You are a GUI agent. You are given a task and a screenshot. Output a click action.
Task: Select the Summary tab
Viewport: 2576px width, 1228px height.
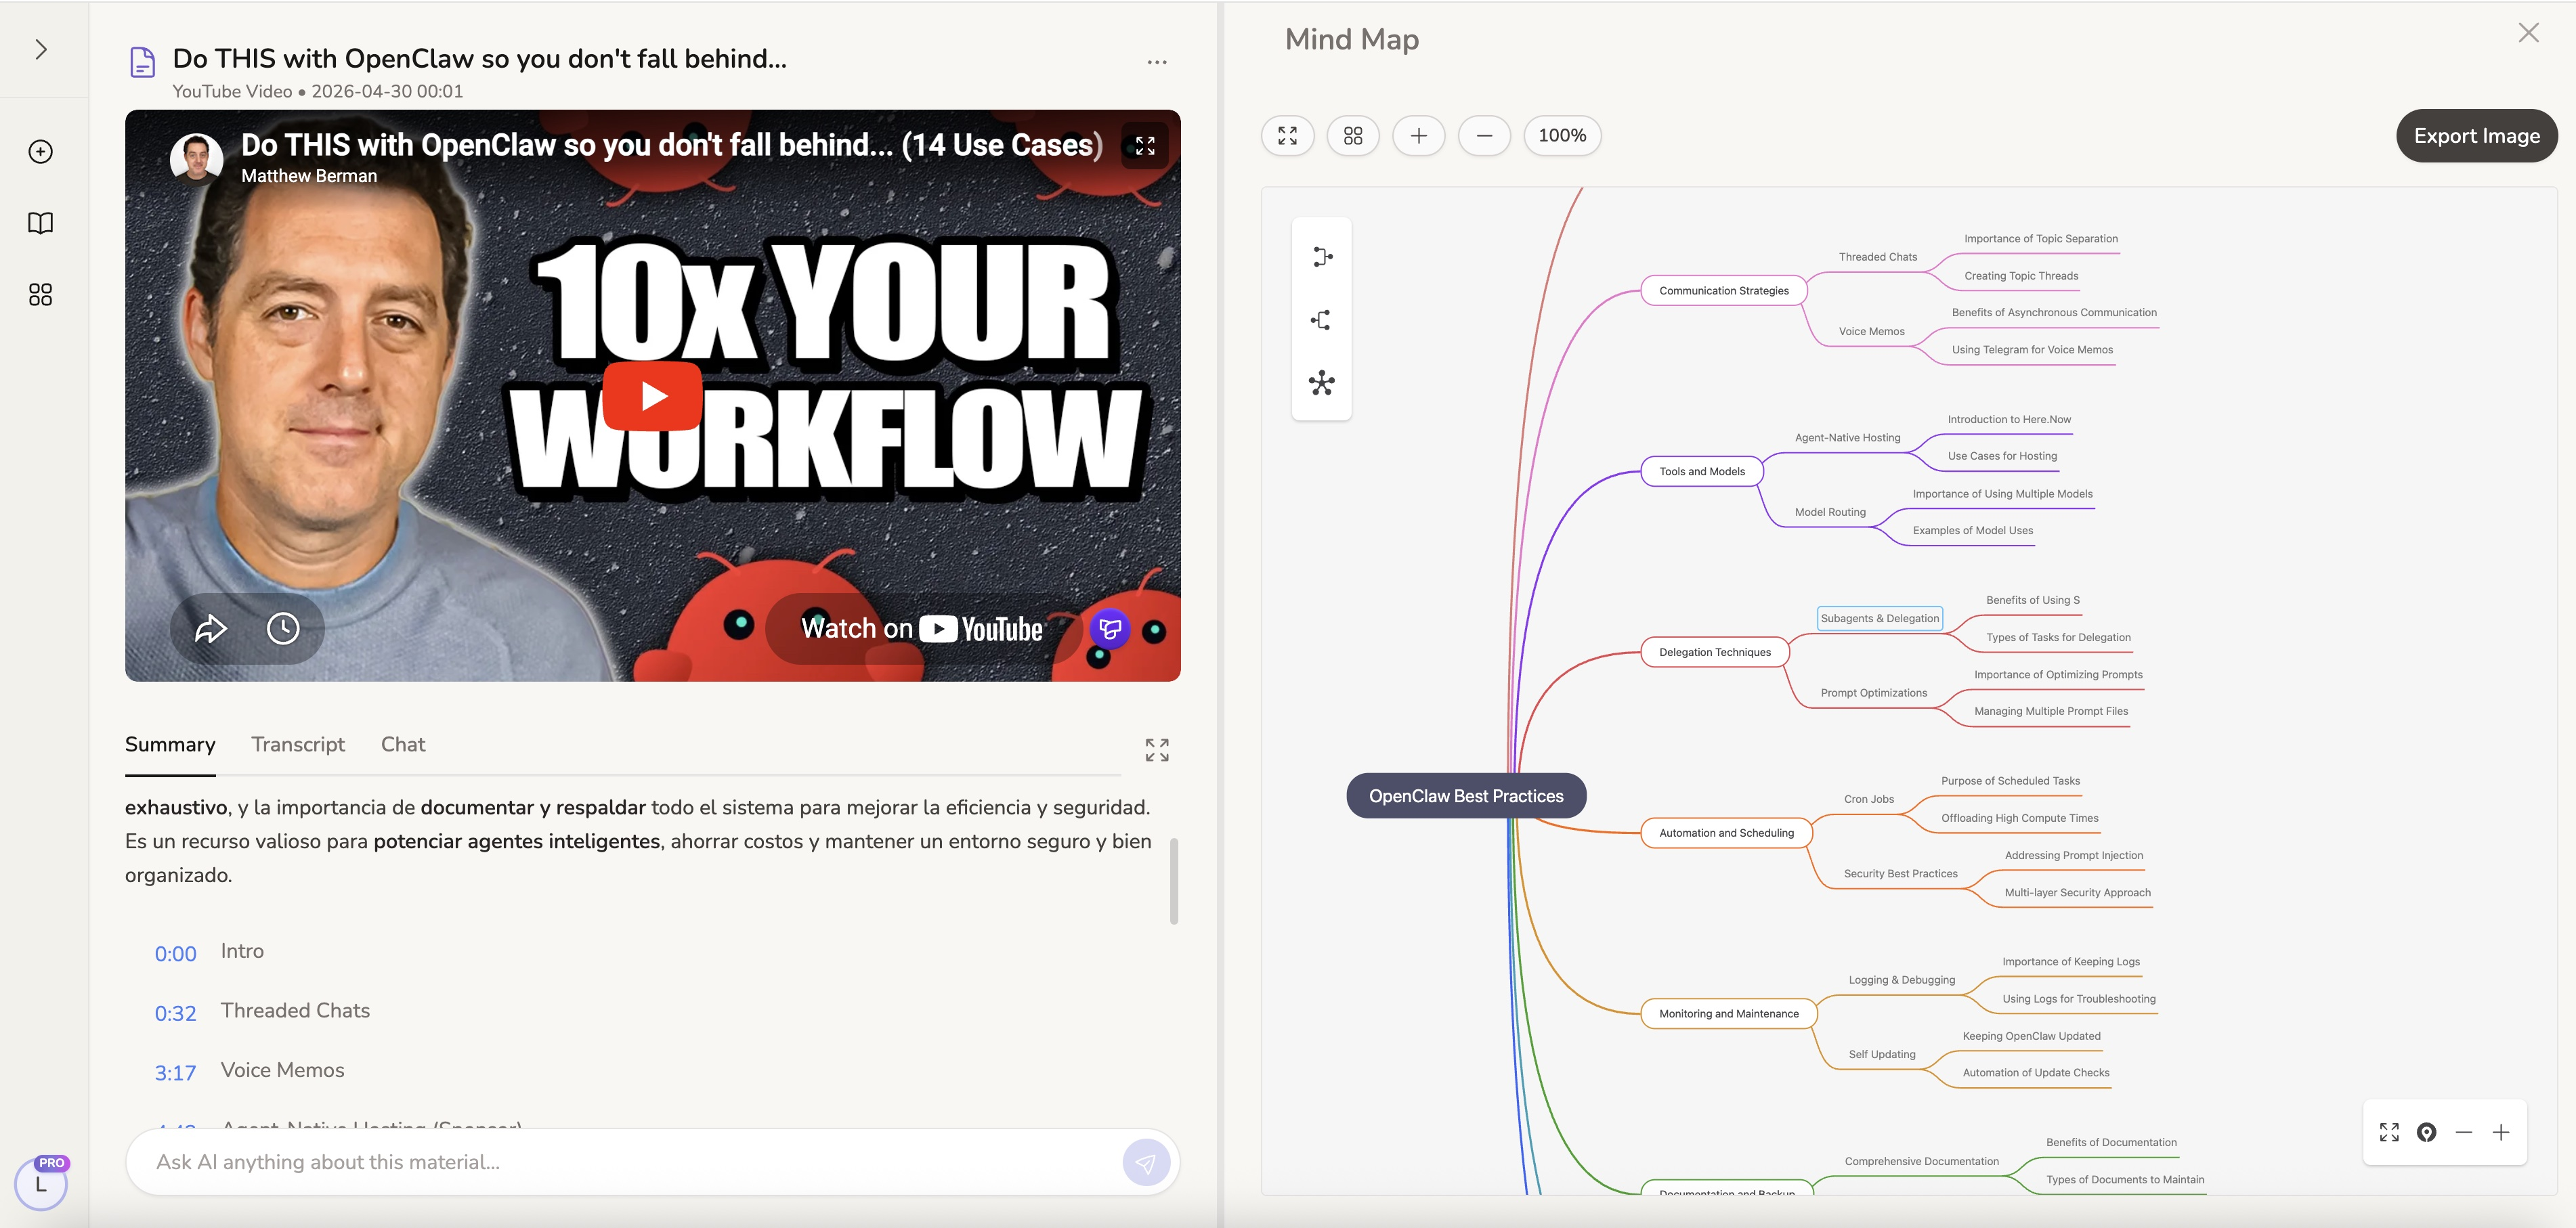(170, 744)
